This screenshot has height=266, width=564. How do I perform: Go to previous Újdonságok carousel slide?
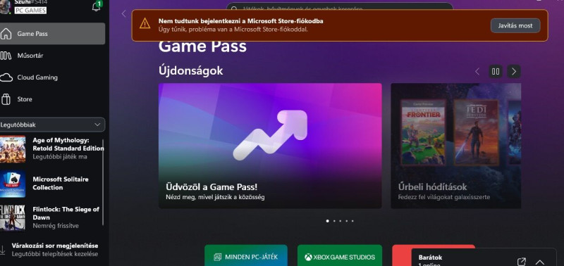tap(477, 72)
